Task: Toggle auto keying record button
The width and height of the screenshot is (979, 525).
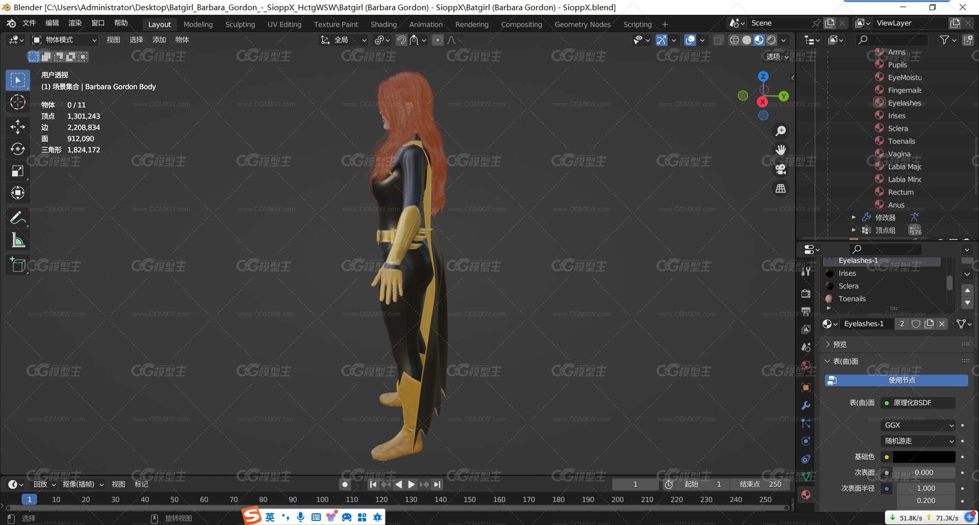Action: point(345,485)
